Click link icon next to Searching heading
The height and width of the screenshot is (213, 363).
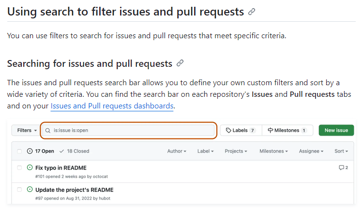pos(180,63)
